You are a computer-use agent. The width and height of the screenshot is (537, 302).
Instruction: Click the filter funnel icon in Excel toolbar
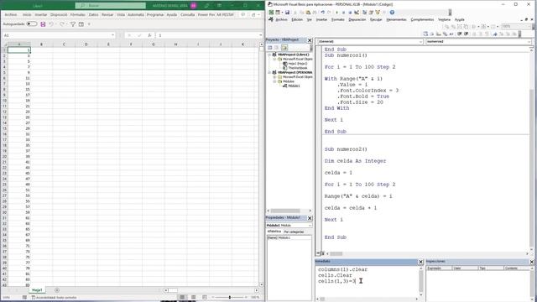point(73,24)
